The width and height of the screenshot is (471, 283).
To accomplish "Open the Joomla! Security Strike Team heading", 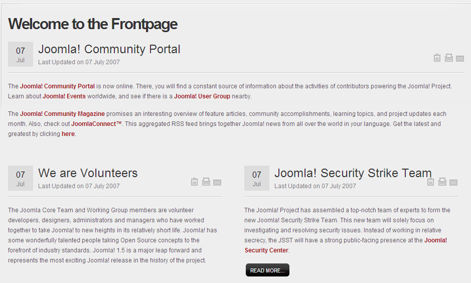I will pyautogui.click(x=353, y=173).
